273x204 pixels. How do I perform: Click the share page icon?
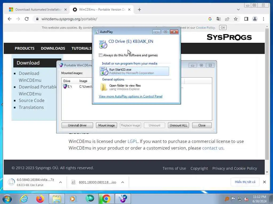tap(227, 19)
